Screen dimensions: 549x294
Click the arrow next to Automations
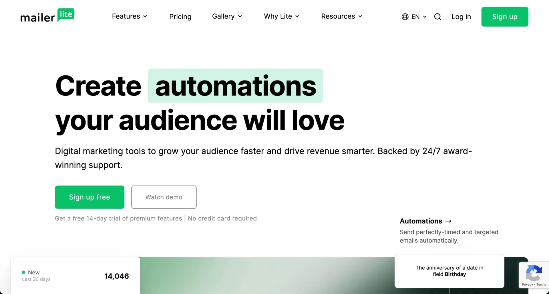click(x=448, y=221)
